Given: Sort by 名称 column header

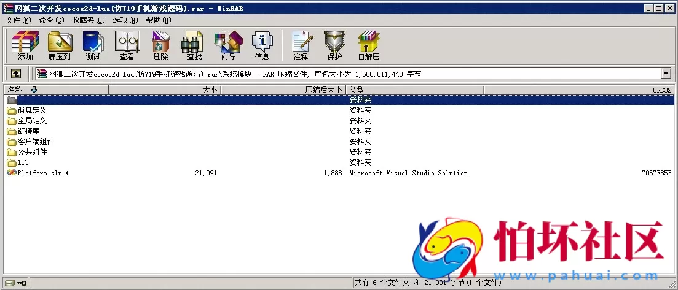Looking at the screenshot, I should point(56,90).
